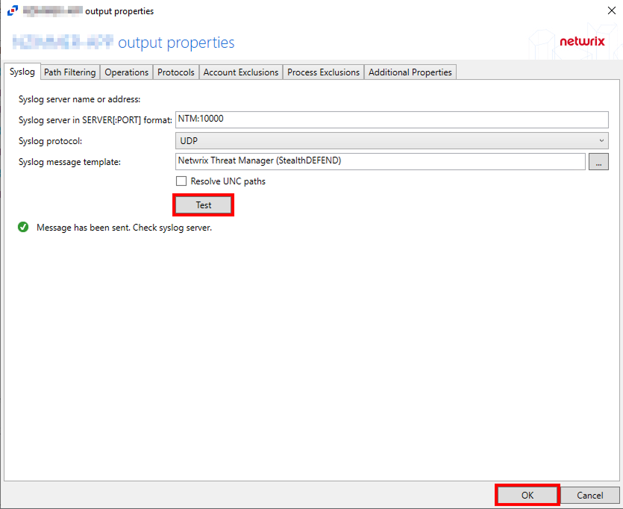Enable the Resolve UNC paths checkbox
This screenshot has width=623, height=509.
click(x=181, y=181)
